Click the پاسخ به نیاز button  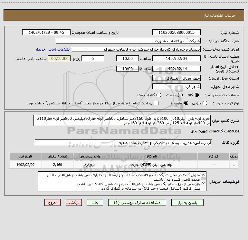coord(187,203)
